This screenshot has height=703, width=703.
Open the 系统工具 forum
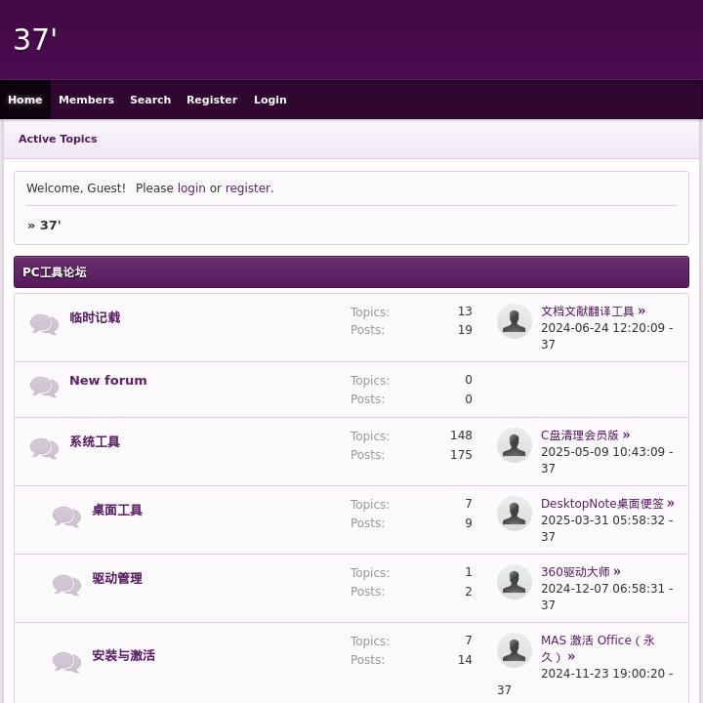click(95, 442)
